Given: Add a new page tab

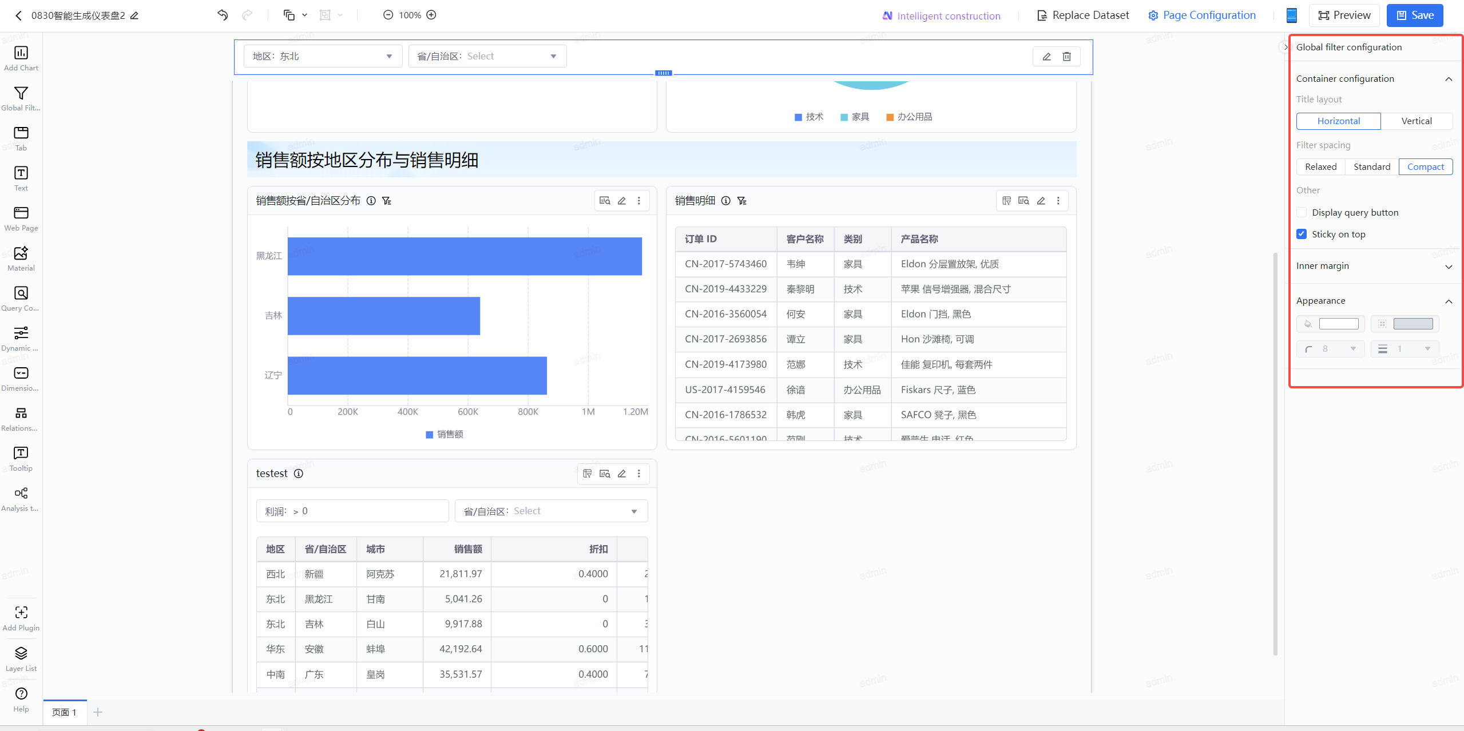Looking at the screenshot, I should tap(98, 712).
